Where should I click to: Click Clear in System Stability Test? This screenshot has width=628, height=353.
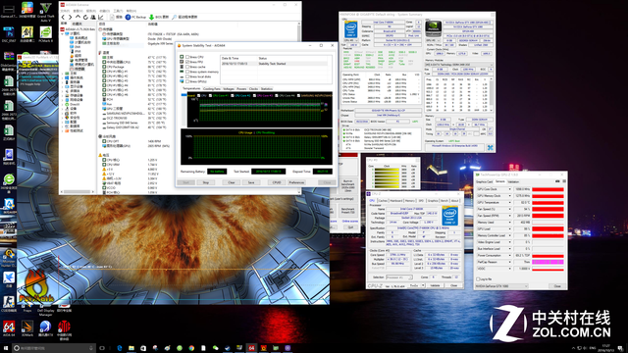click(x=232, y=182)
